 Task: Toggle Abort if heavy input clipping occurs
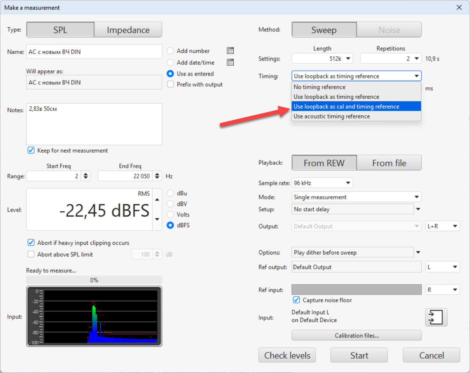31,242
